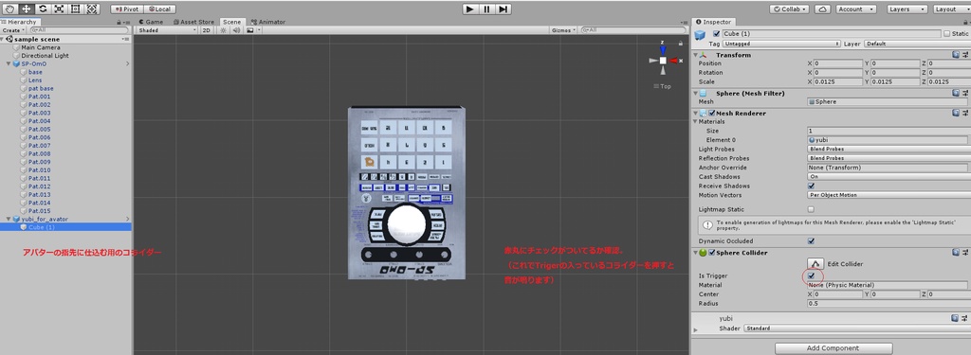The width and height of the screenshot is (971, 355).
Task: Select Pat.001 in hierarchy
Action: tap(40, 97)
